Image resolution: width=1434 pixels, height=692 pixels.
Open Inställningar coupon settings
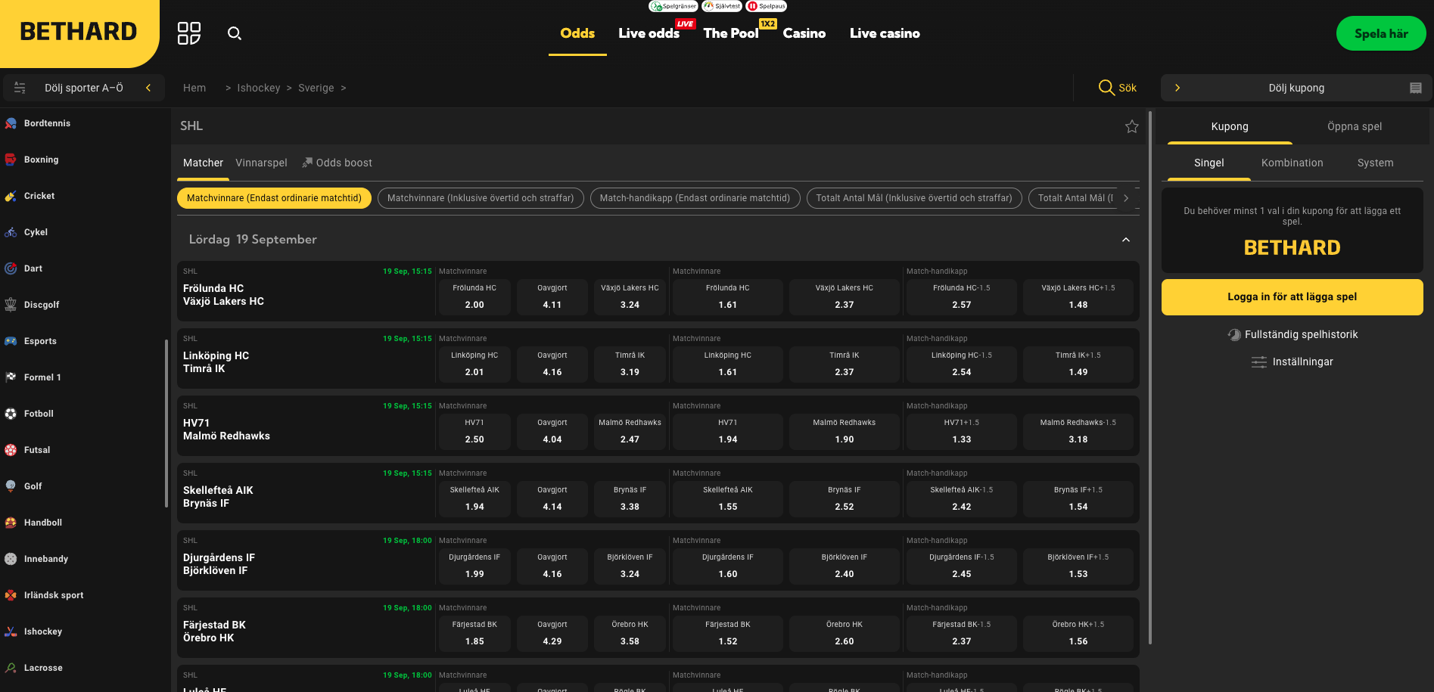[x=1292, y=362]
